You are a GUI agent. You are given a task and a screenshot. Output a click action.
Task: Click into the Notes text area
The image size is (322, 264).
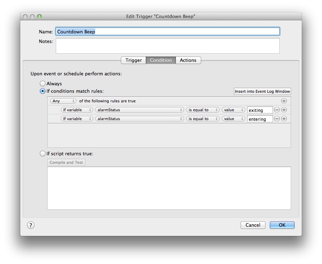pyautogui.click(x=167, y=46)
